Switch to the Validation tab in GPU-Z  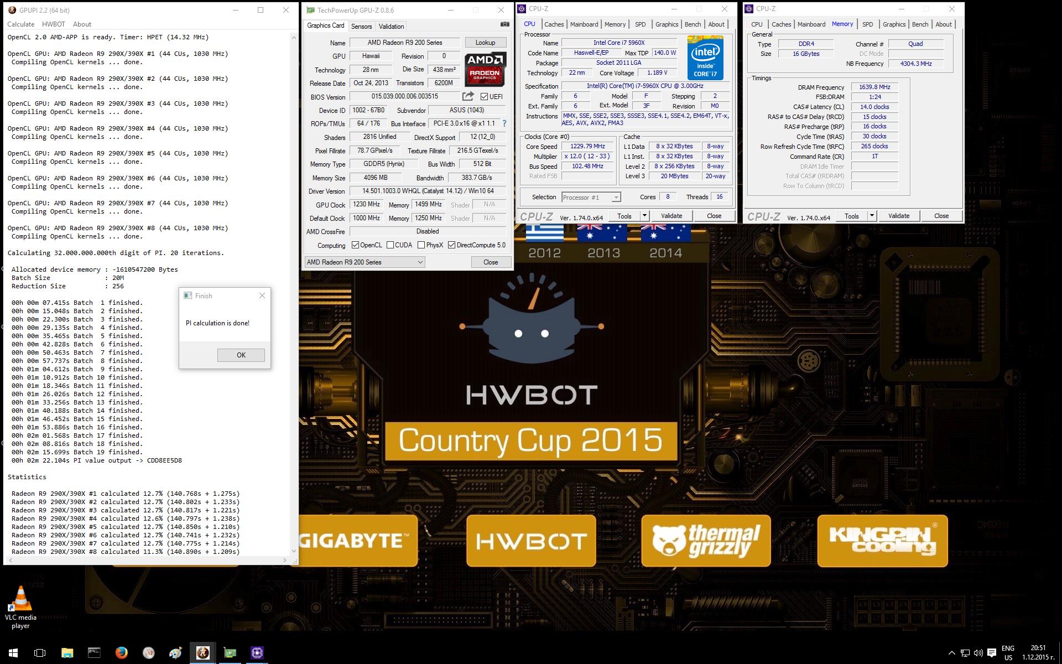tap(391, 27)
